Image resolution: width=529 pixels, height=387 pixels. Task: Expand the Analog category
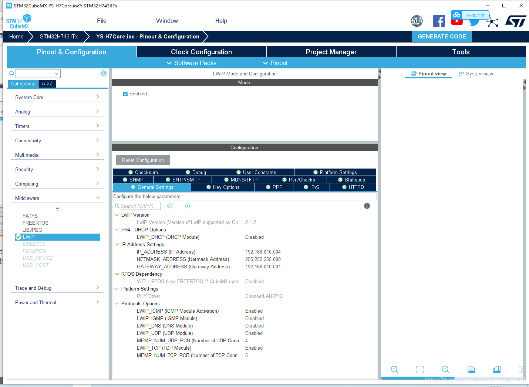click(57, 112)
